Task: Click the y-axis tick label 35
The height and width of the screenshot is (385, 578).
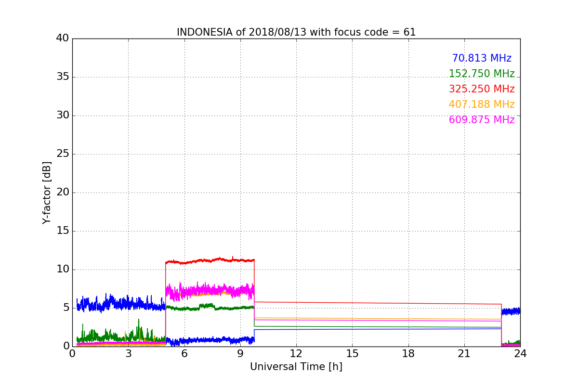Action: [62, 77]
